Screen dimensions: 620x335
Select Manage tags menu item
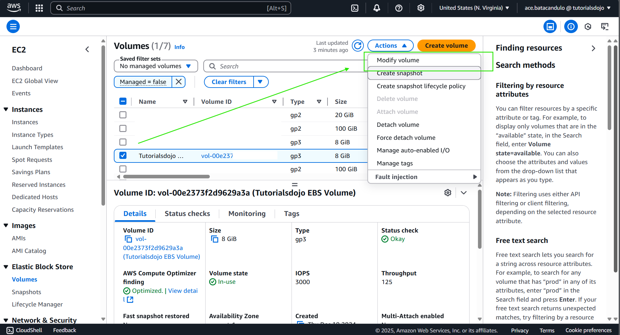click(424, 163)
